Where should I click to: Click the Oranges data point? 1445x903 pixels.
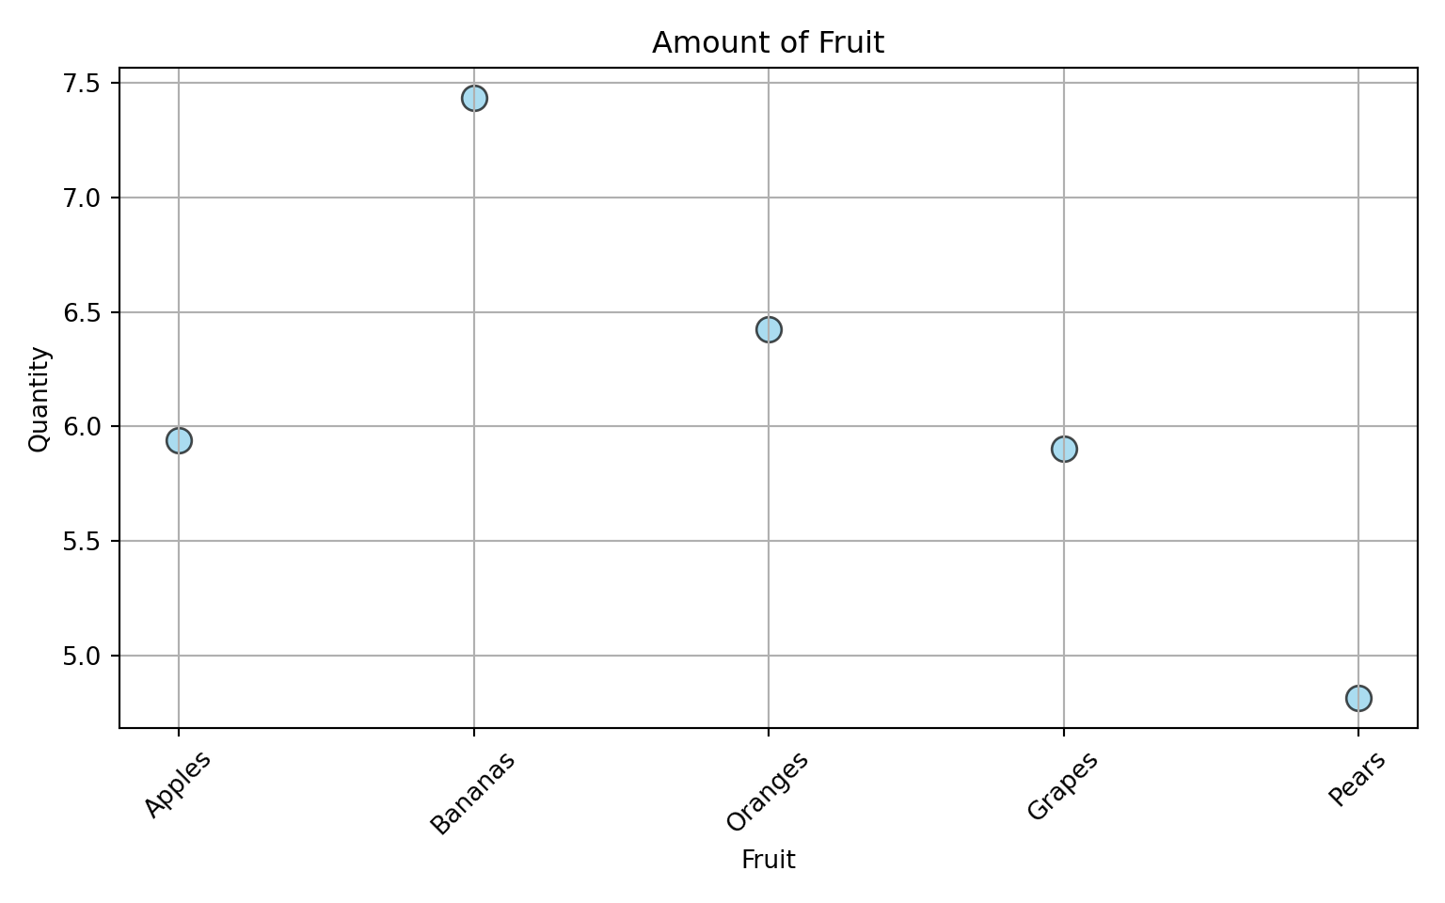coord(769,329)
